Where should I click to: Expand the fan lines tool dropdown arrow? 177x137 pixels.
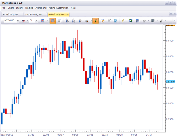[166, 21]
